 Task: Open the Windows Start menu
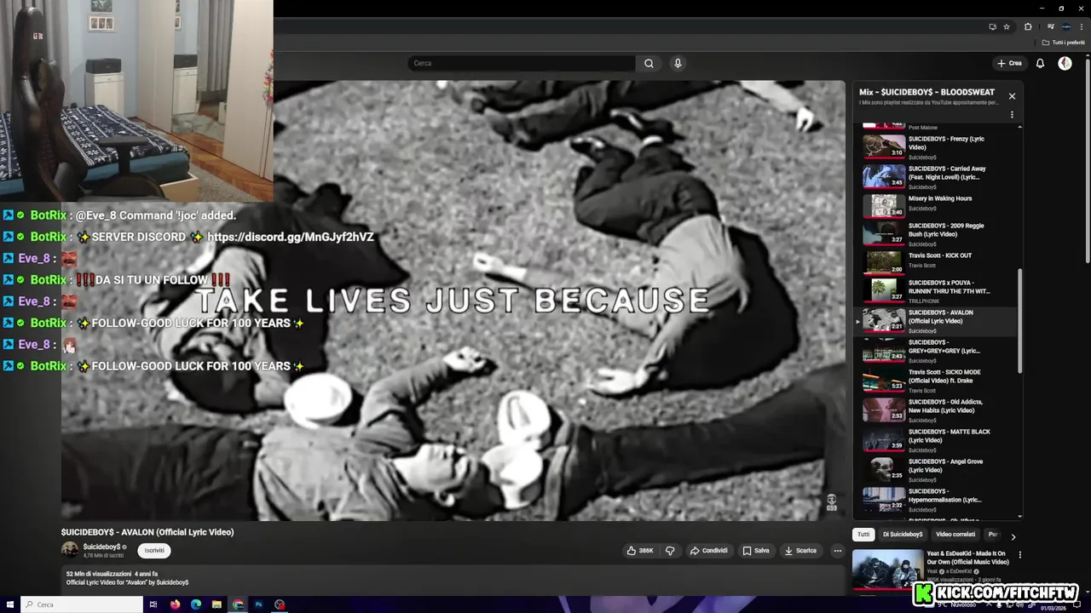(x=9, y=604)
